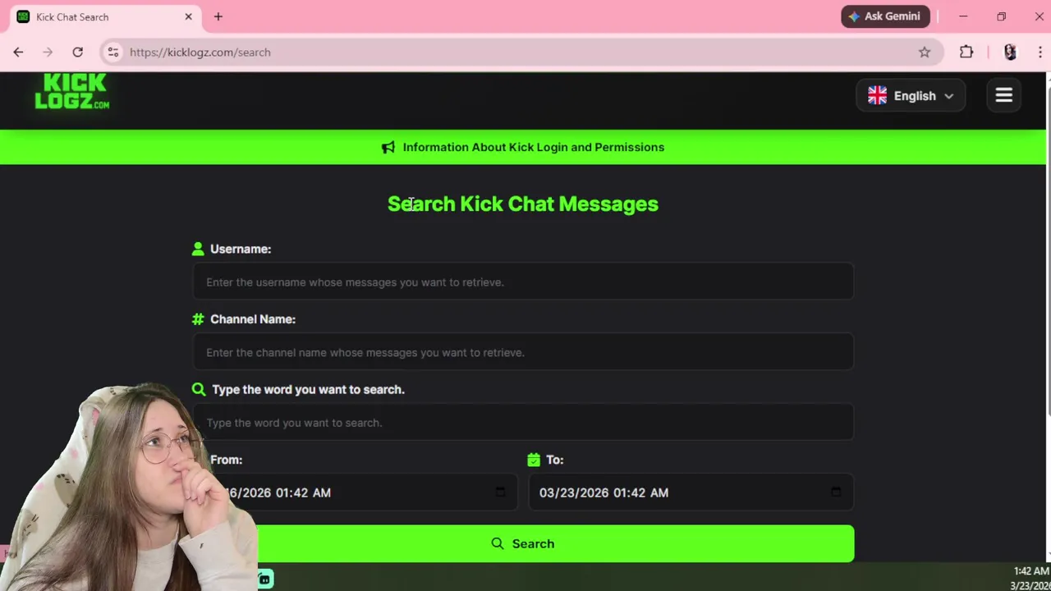This screenshot has height=591, width=1051.
Task: Focus the Username input field
Action: pos(523,282)
